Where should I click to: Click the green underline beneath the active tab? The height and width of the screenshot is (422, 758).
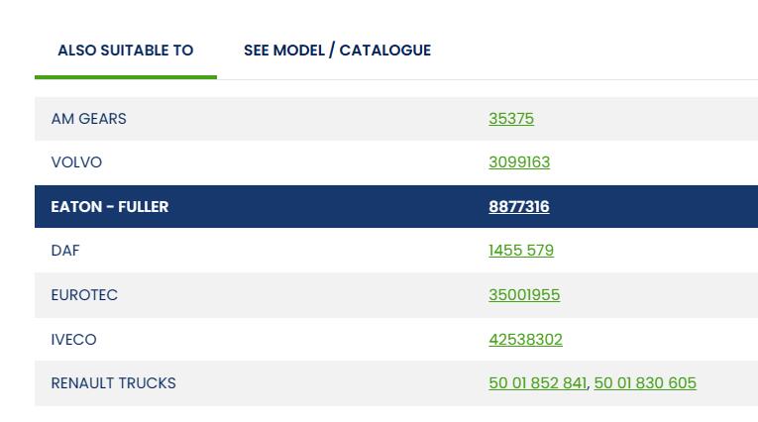pyautogui.click(x=125, y=76)
